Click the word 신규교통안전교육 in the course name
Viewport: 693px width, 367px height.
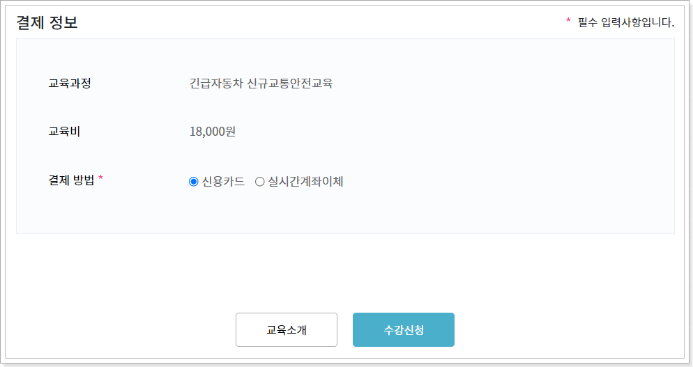290,83
